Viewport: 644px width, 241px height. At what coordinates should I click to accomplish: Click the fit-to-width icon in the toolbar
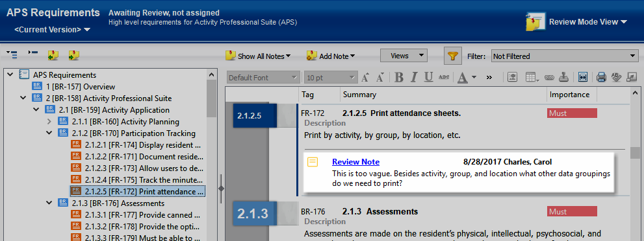tap(582, 77)
